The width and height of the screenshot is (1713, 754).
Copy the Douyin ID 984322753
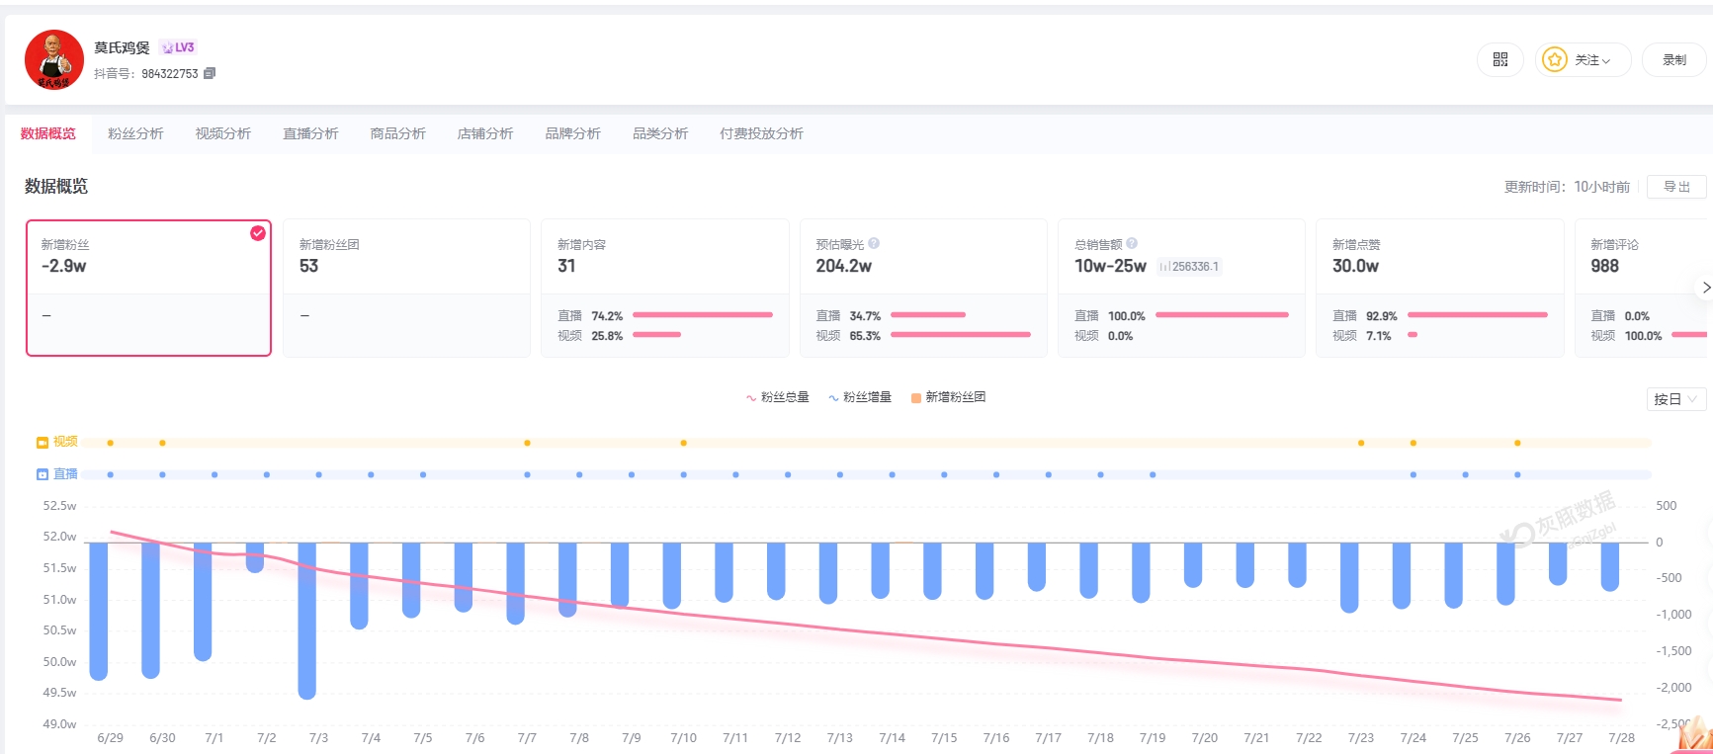[210, 73]
